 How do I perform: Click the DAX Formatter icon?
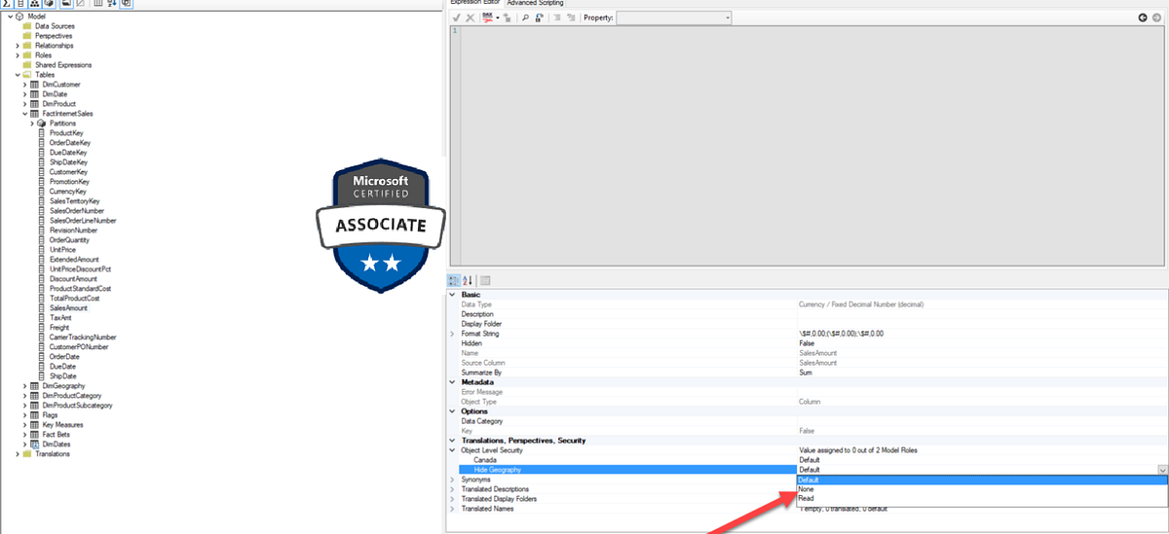tap(487, 18)
